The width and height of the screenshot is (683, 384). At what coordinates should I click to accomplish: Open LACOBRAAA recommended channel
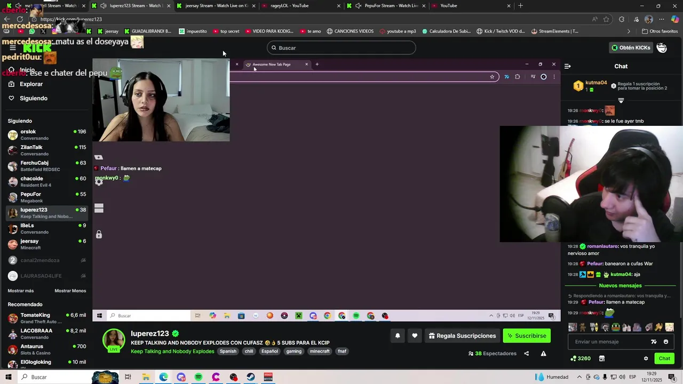point(46,334)
